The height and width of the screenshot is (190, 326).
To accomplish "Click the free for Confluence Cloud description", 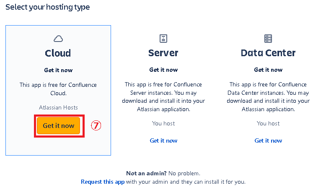I will (58, 89).
